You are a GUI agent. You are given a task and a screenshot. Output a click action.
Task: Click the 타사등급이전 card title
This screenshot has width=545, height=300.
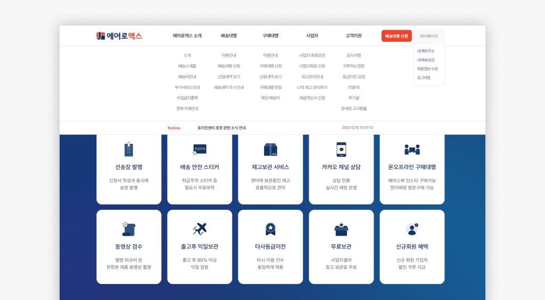[270, 246]
